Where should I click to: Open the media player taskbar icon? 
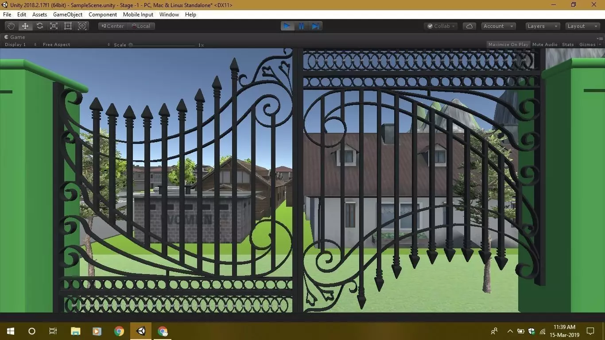tap(97, 331)
